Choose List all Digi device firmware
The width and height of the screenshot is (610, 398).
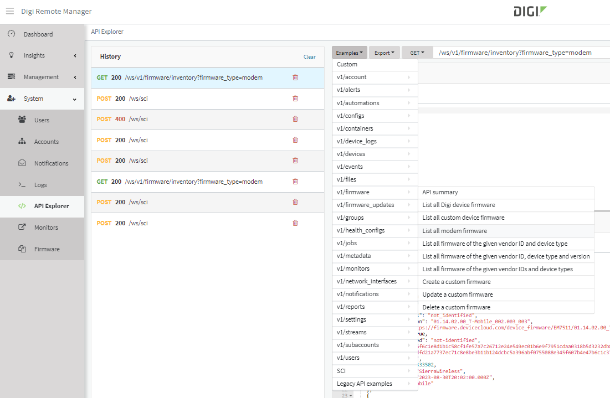coord(506,205)
